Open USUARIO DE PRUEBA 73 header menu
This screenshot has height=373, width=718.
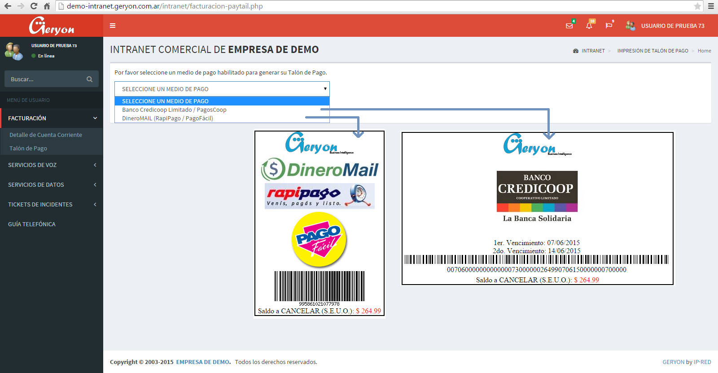pos(673,26)
